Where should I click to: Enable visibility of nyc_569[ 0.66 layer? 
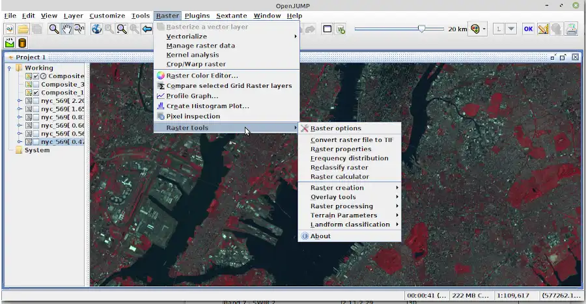(36, 126)
